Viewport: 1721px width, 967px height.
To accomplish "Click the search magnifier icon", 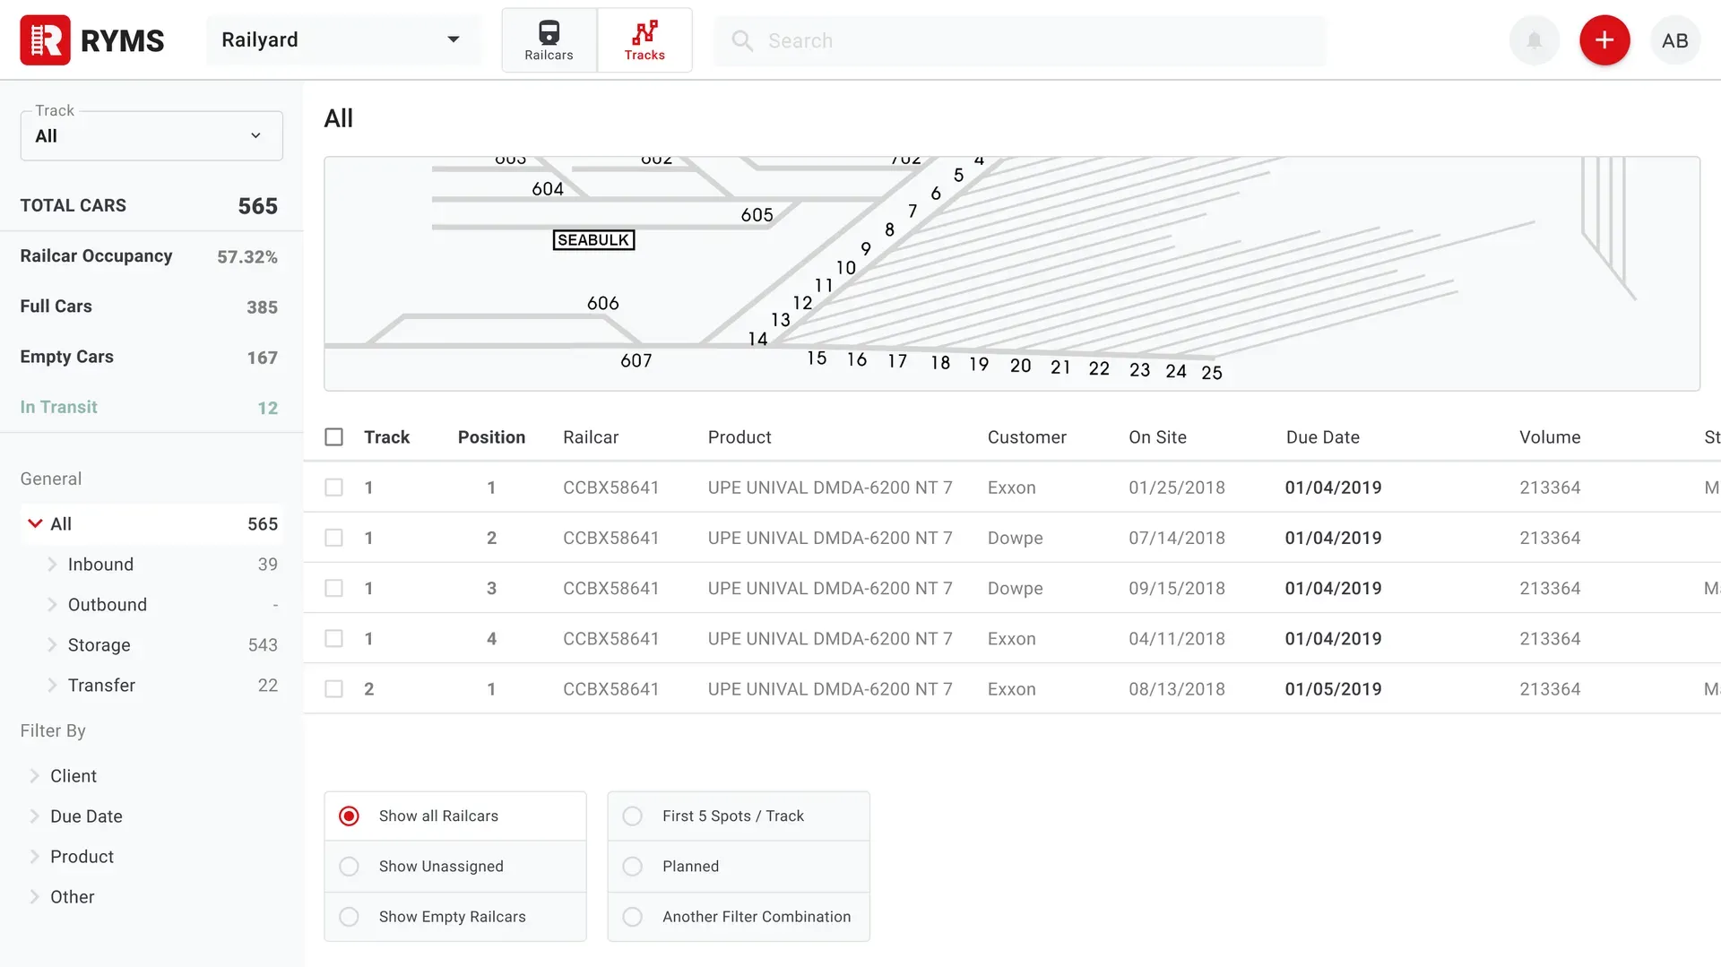I will pos(741,40).
